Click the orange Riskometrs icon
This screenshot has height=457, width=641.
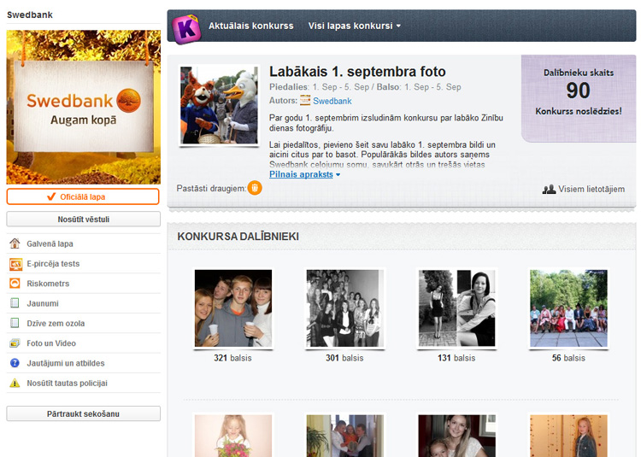coord(15,283)
